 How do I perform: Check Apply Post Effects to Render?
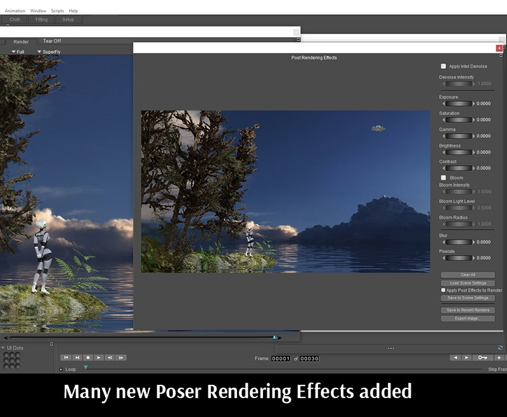[443, 290]
